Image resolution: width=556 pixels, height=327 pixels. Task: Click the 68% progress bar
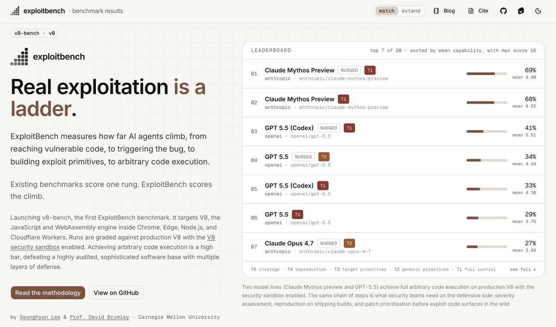click(487, 102)
